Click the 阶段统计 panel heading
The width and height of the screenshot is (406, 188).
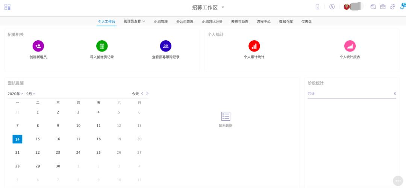[315, 83]
